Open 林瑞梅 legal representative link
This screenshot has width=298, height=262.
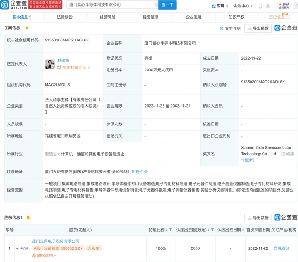coord(63,61)
